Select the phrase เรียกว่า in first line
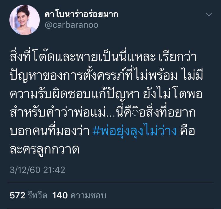Image resolution: width=221 pixels, height=209 pixels. [x=178, y=56]
